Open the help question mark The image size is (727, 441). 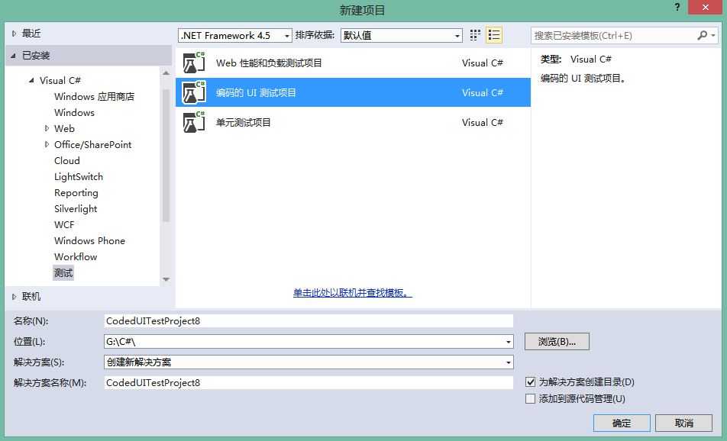pos(677,8)
